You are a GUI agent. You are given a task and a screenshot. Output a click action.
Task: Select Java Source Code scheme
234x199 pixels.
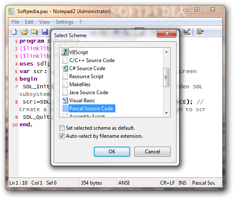pyautogui.click(x=89, y=93)
